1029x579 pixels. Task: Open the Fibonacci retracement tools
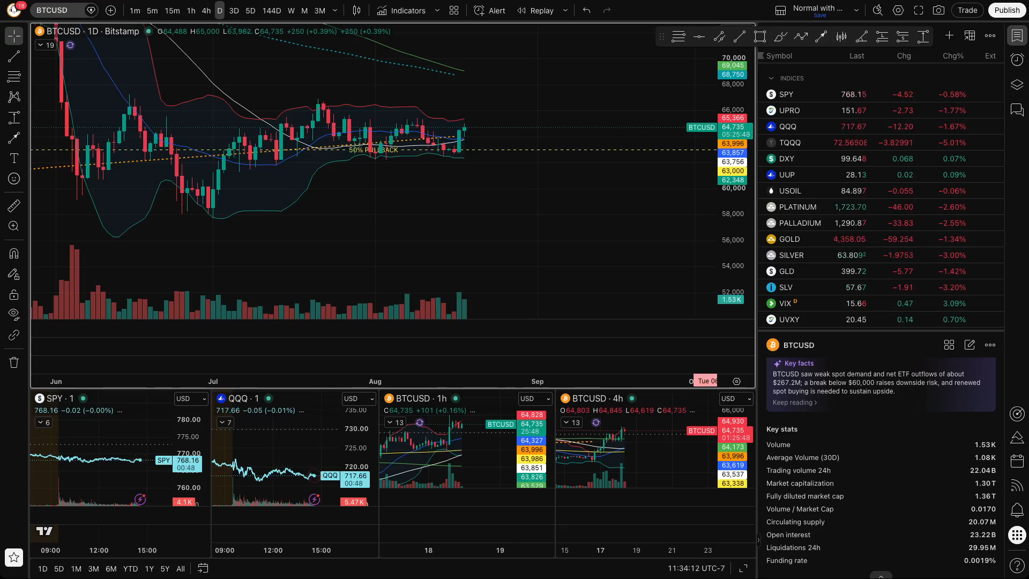point(14,77)
